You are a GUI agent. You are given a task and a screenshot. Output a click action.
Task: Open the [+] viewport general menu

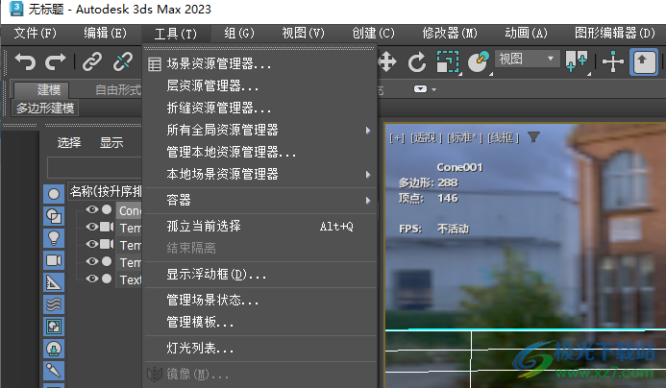[x=397, y=138]
